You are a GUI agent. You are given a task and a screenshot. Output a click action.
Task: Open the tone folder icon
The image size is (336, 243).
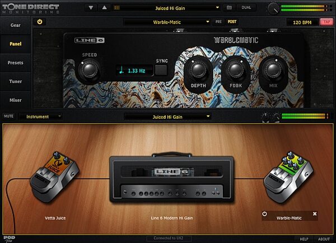(229, 8)
